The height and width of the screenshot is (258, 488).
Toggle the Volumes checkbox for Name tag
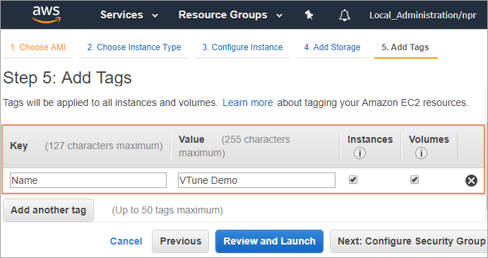(415, 180)
